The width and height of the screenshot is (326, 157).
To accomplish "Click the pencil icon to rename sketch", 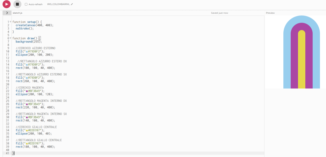I will 72,4.
